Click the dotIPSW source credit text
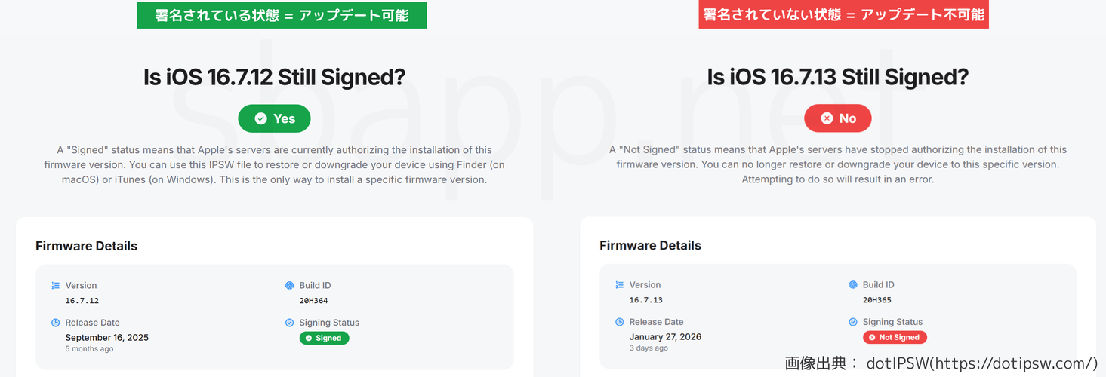Screen dimensions: 1106x377 pos(941,363)
